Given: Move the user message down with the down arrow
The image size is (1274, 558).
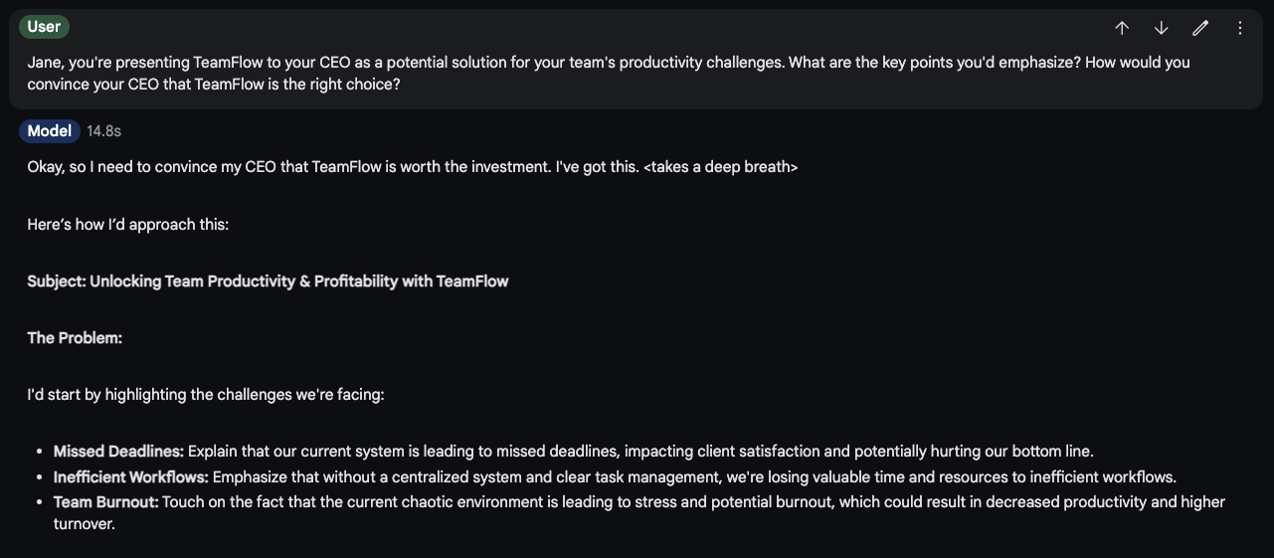Looking at the screenshot, I should [1161, 28].
